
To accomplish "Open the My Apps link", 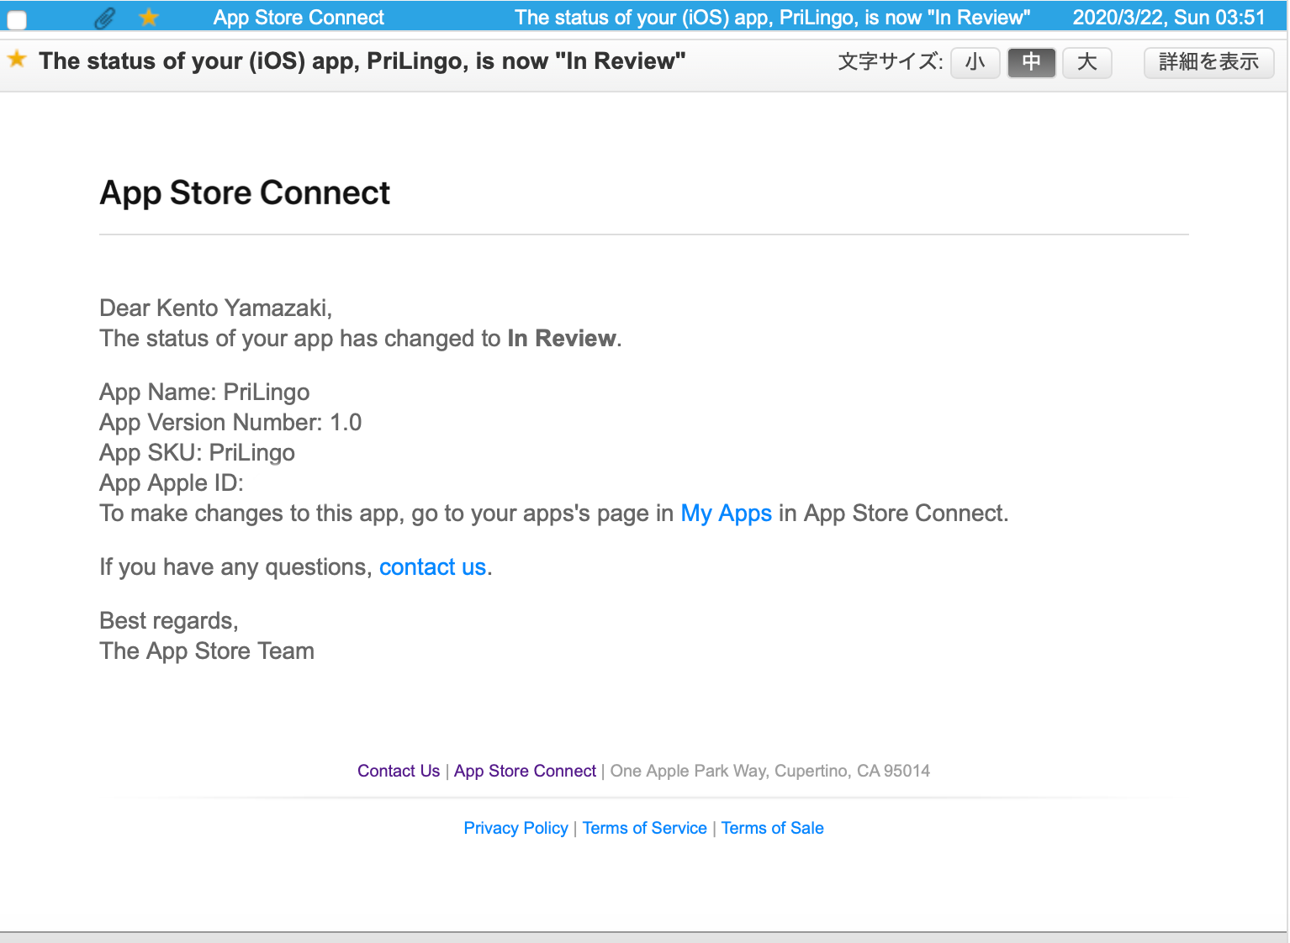I will click(727, 514).
